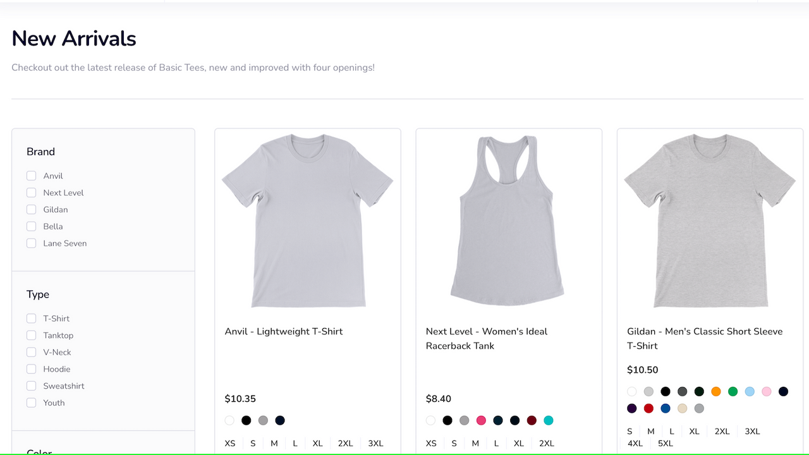Pick the pink swatch on Racerback Tank
Viewport: 809px width, 455px height.
481,420
